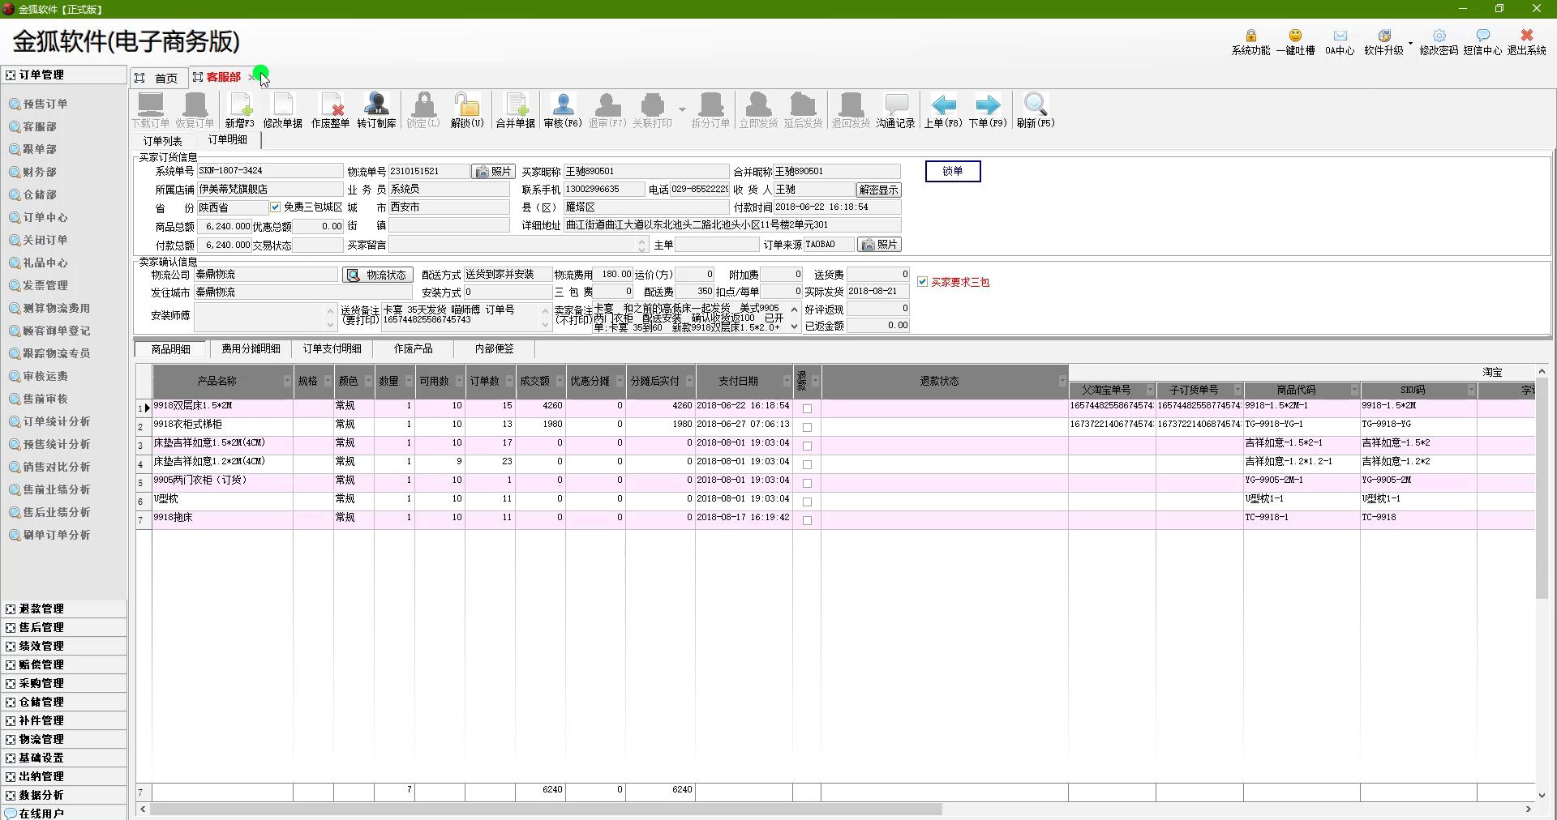1557x820 pixels.
Task: Expand the 采购管理 sidebar section
Action: [64, 683]
